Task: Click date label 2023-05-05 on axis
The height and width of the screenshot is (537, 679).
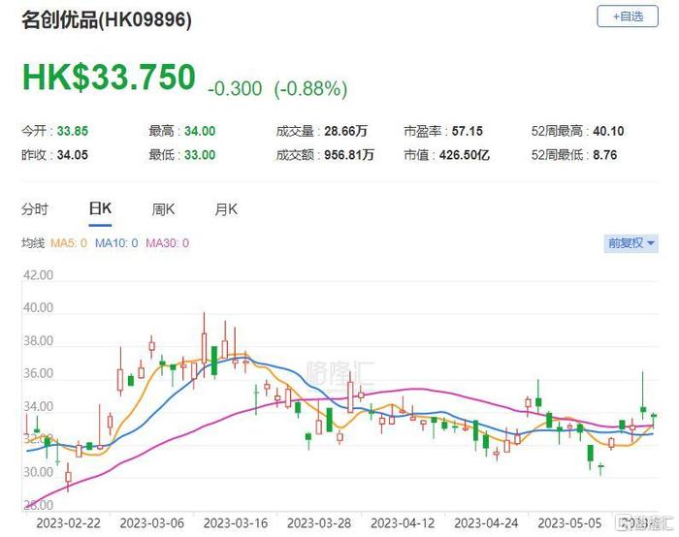Action: tap(570, 523)
